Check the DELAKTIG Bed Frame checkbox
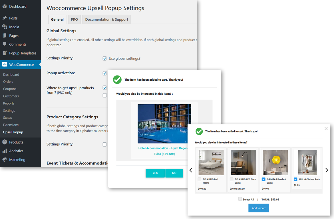334x219 pixels. coord(199,179)
